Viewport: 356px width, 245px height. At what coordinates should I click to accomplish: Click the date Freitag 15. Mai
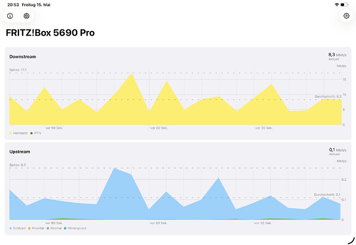[36, 5]
